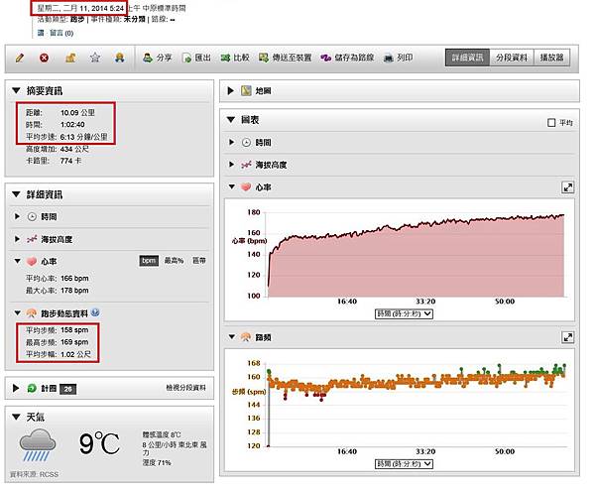Click the elevation icon in 圖表 海拔高度 row

[x=246, y=165]
